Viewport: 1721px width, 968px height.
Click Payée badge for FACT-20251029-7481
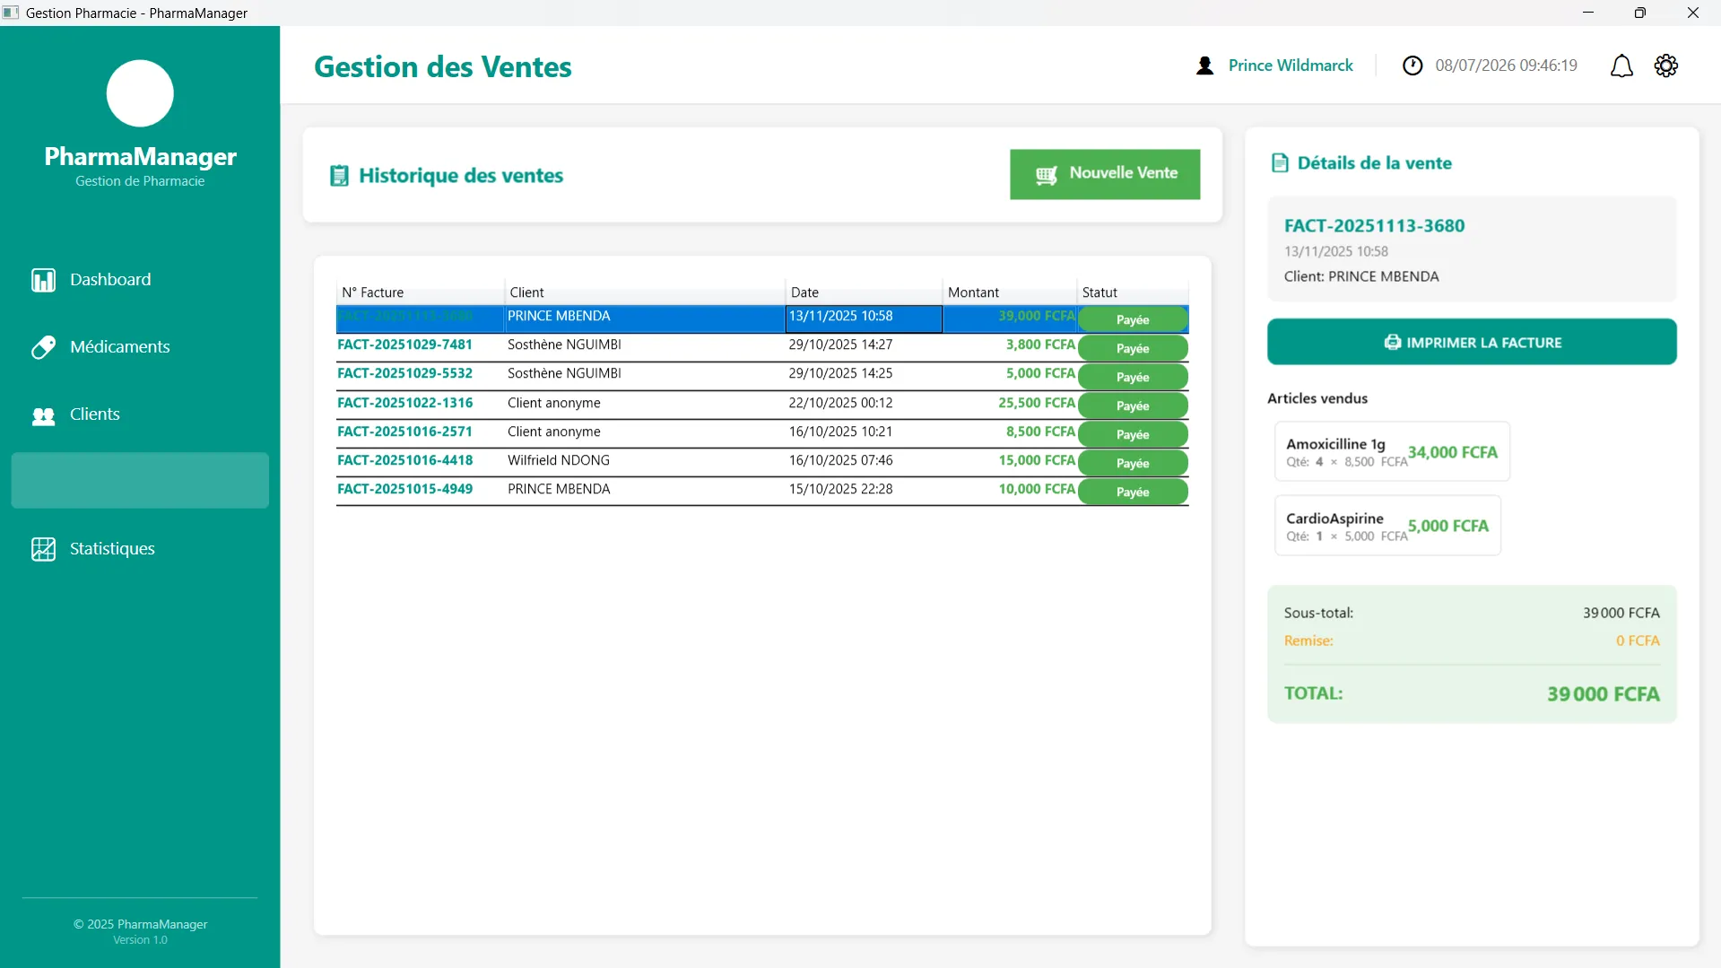point(1133,348)
